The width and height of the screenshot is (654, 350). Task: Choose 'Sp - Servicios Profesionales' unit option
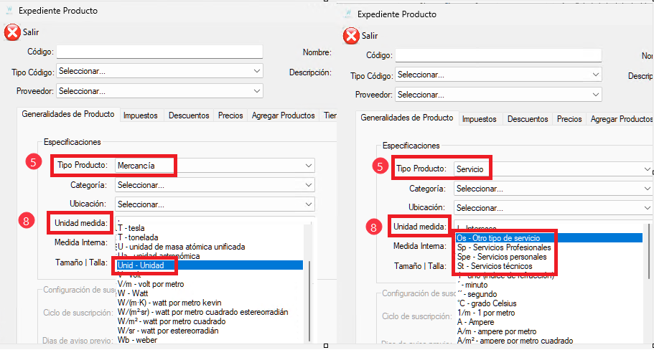point(503,247)
